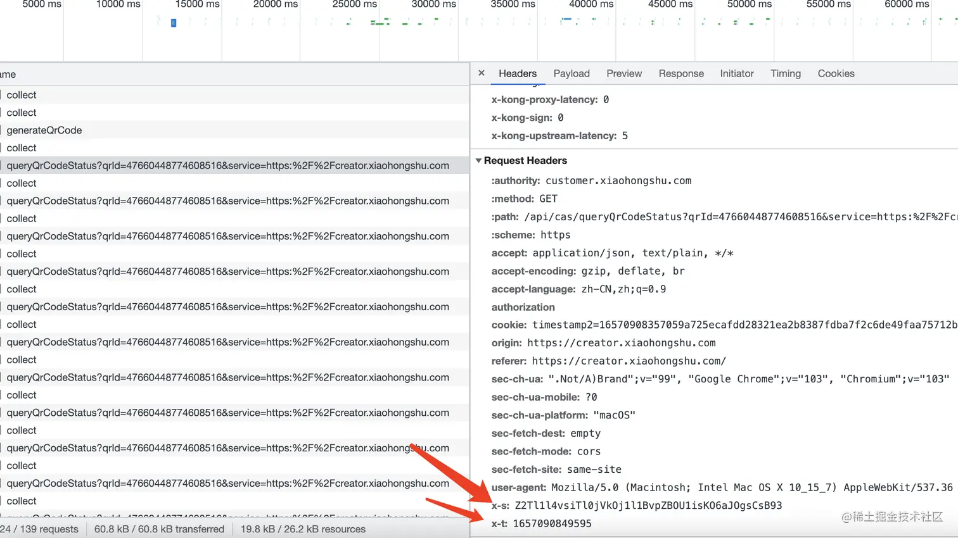Click the :scheme https header
This screenshot has width=958, height=538.
(x=531, y=235)
